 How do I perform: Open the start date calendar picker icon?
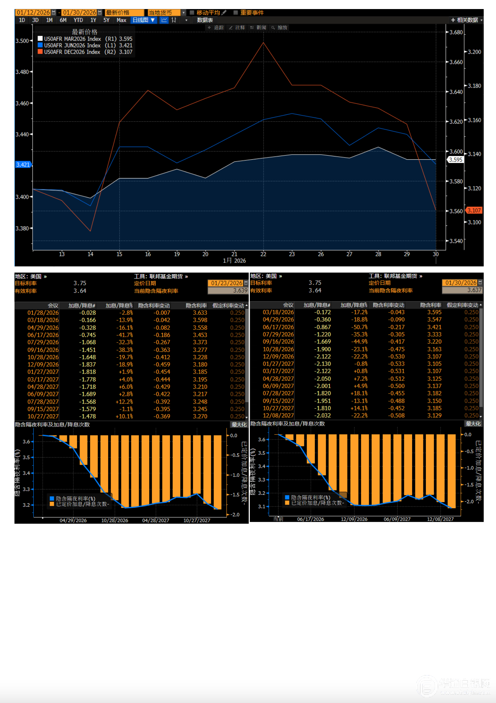pos(54,13)
